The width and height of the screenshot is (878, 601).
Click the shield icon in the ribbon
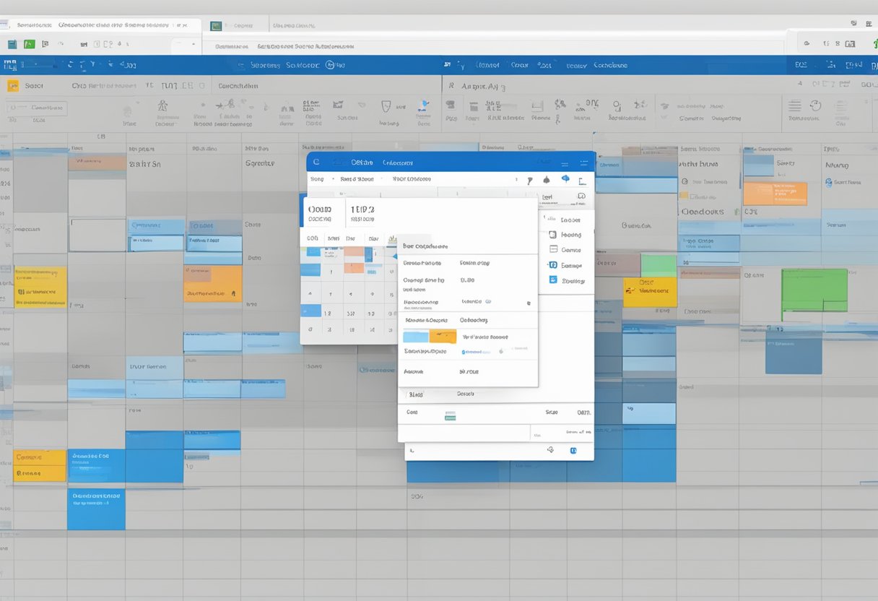[386, 106]
